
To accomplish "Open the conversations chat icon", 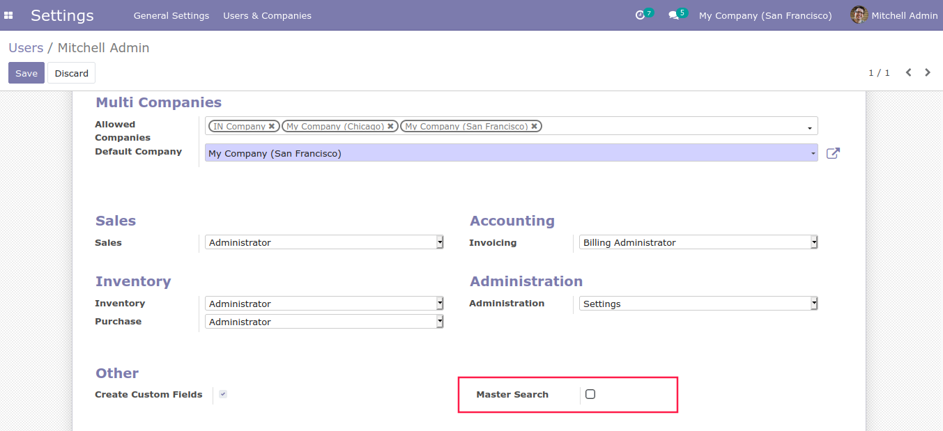I will pos(673,15).
